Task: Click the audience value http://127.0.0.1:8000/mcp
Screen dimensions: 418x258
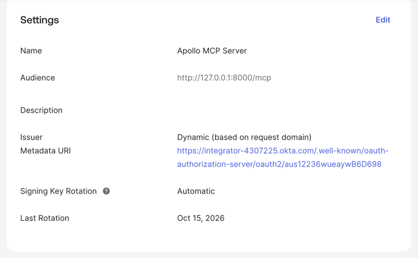Action: [224, 78]
